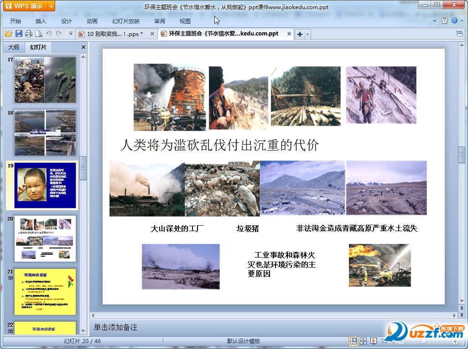Select slide 20 thumbnail
The width and height of the screenshot is (468, 349).
click(x=45, y=238)
